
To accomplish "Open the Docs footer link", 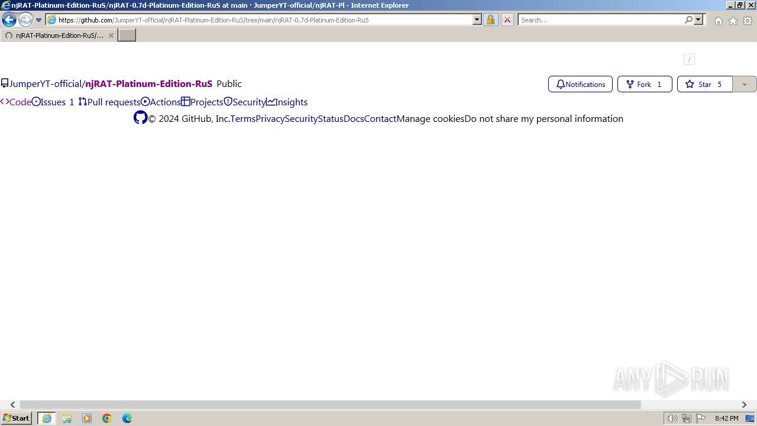I will (354, 118).
